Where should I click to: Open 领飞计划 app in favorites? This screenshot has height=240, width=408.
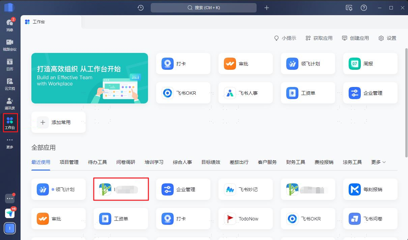308,64
